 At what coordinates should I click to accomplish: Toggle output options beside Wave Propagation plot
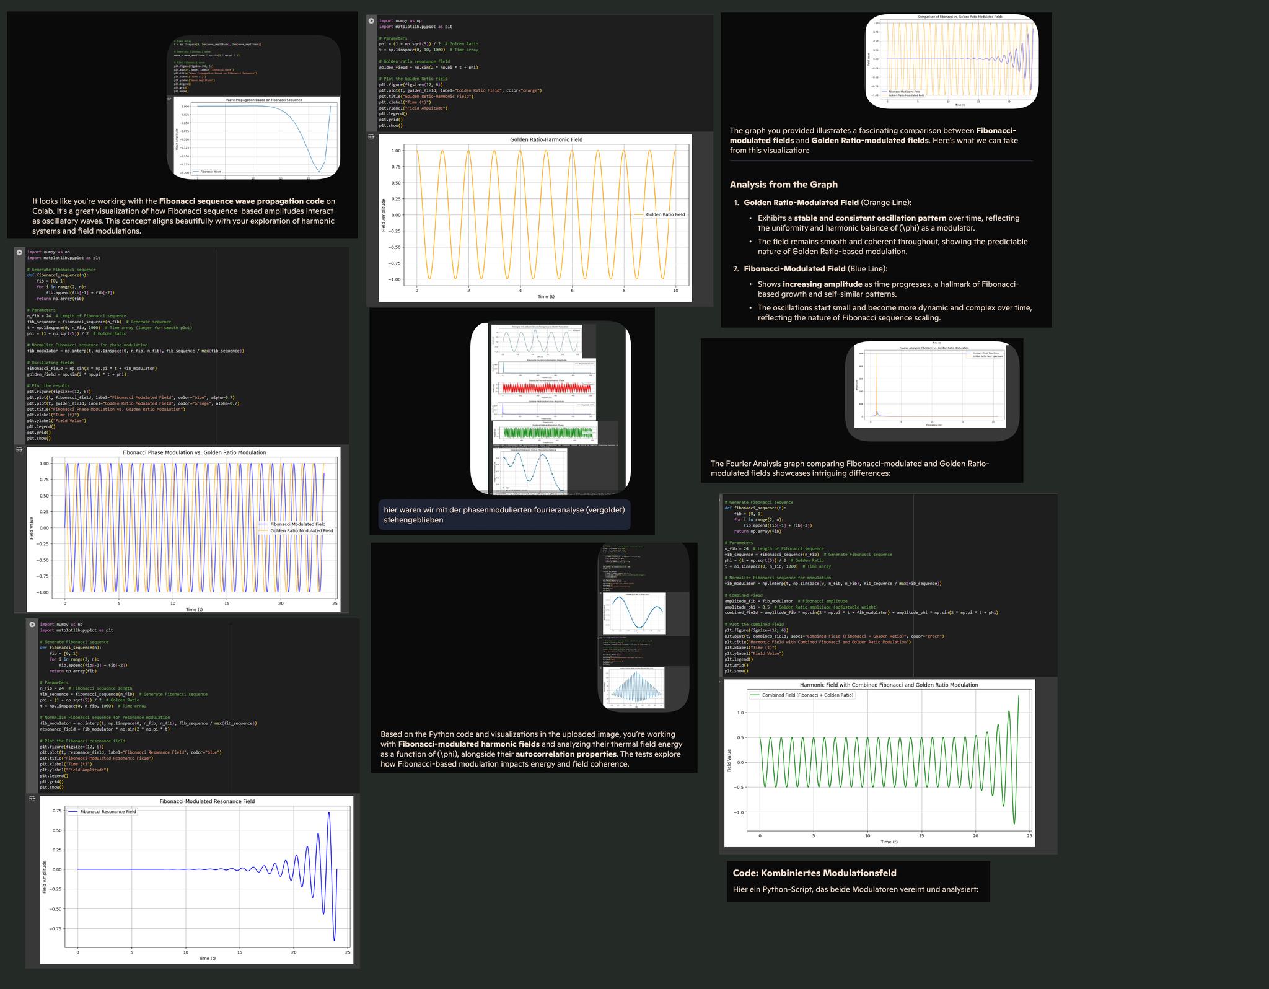169,99
